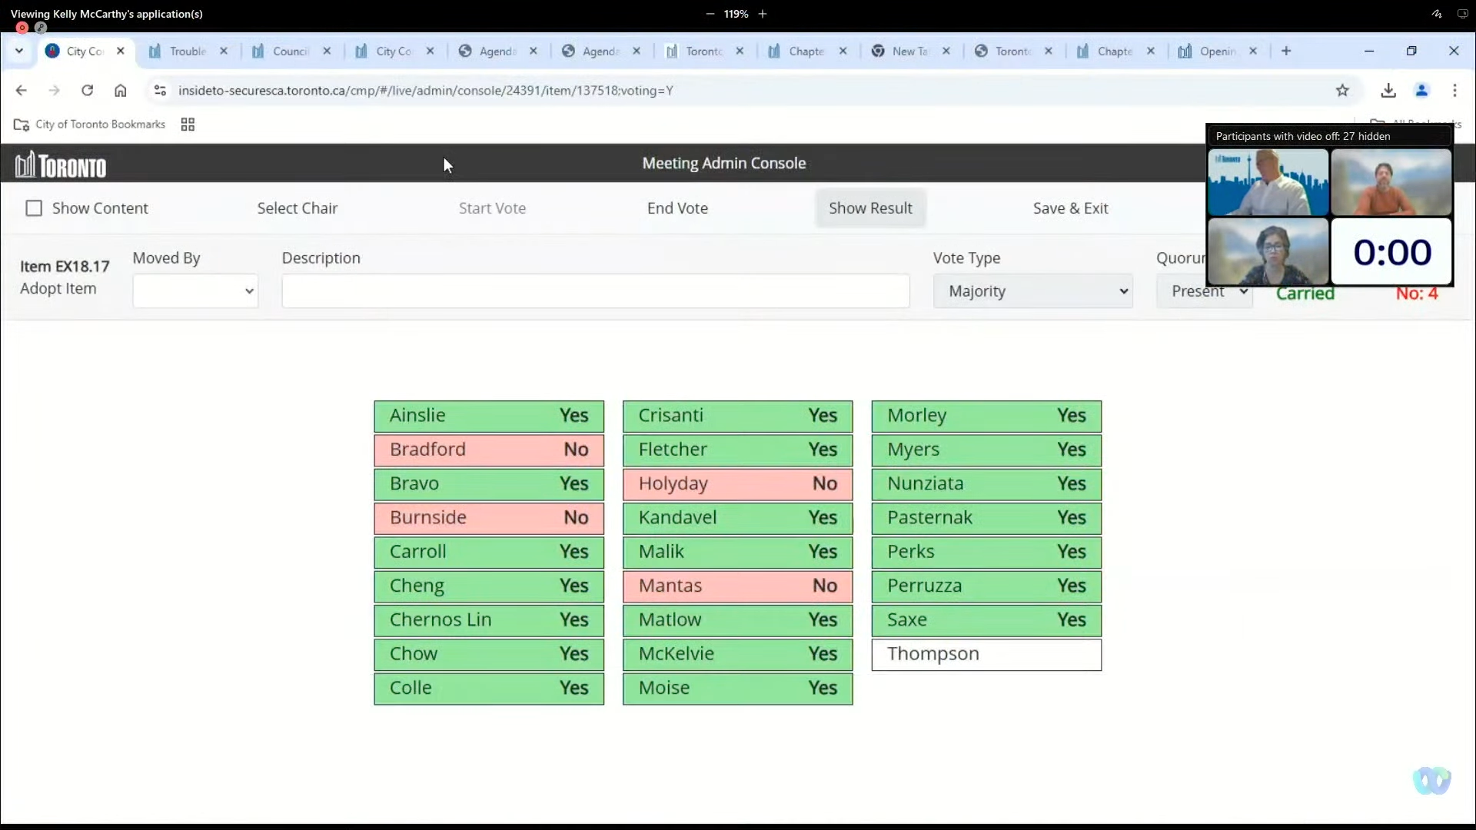The width and height of the screenshot is (1476, 830).
Task: Open the browser profile menu
Action: [1421, 91]
